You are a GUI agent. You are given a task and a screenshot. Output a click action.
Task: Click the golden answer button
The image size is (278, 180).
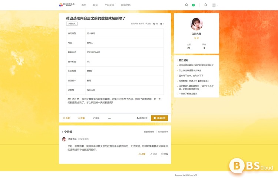click(159, 118)
